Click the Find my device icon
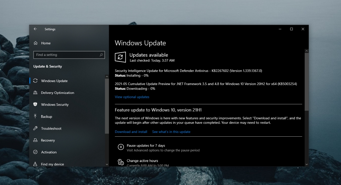 [35, 164]
